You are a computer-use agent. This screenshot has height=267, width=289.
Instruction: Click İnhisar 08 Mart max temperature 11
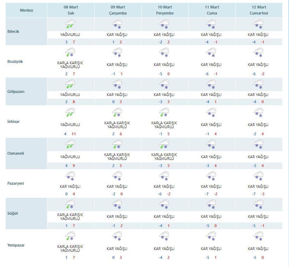pos(74,134)
